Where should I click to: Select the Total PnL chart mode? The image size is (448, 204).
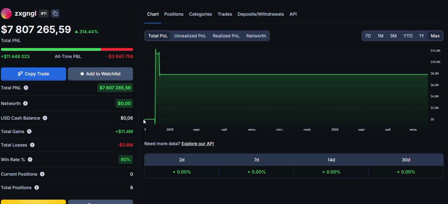coord(158,36)
